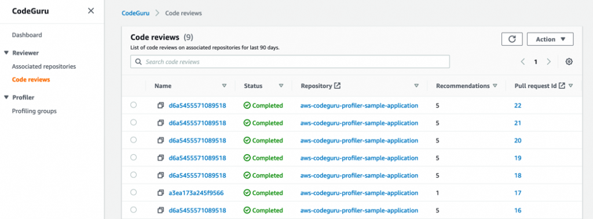Click page number 1 in pagination
The height and width of the screenshot is (219, 593).
click(x=536, y=62)
